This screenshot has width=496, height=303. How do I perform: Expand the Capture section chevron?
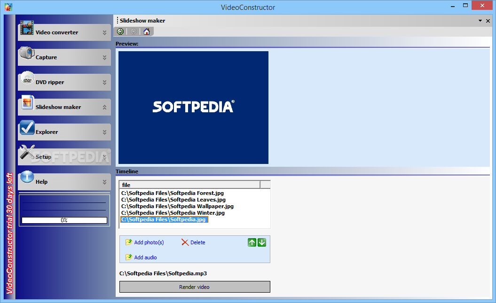tap(104, 57)
